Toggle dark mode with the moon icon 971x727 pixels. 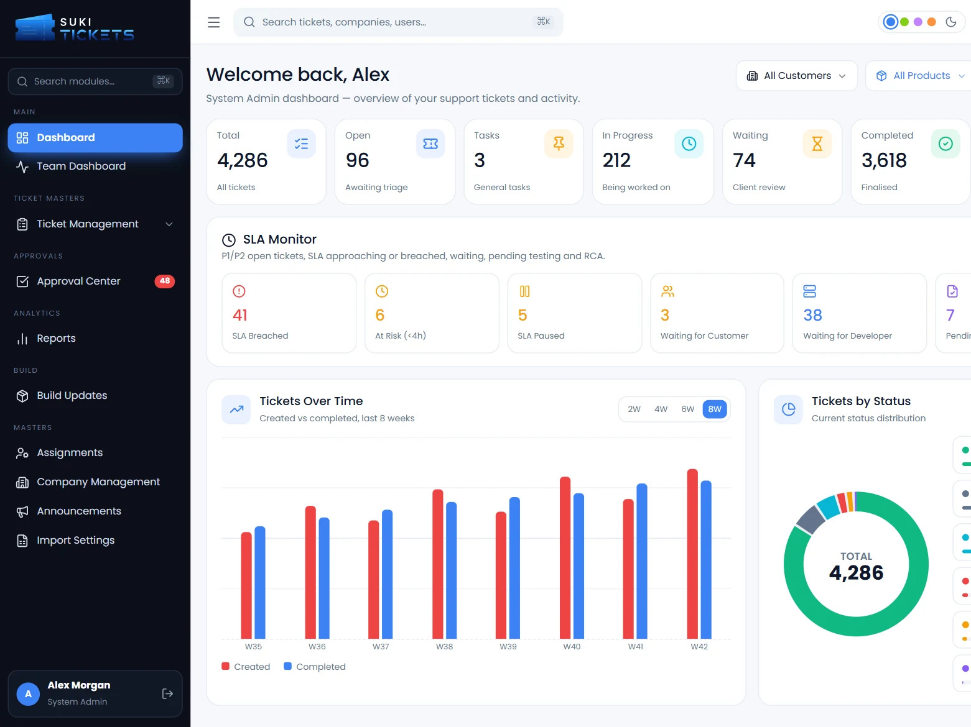(x=950, y=22)
